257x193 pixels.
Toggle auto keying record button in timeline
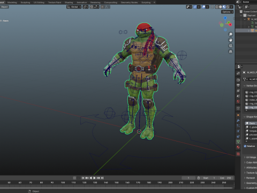click(74, 178)
